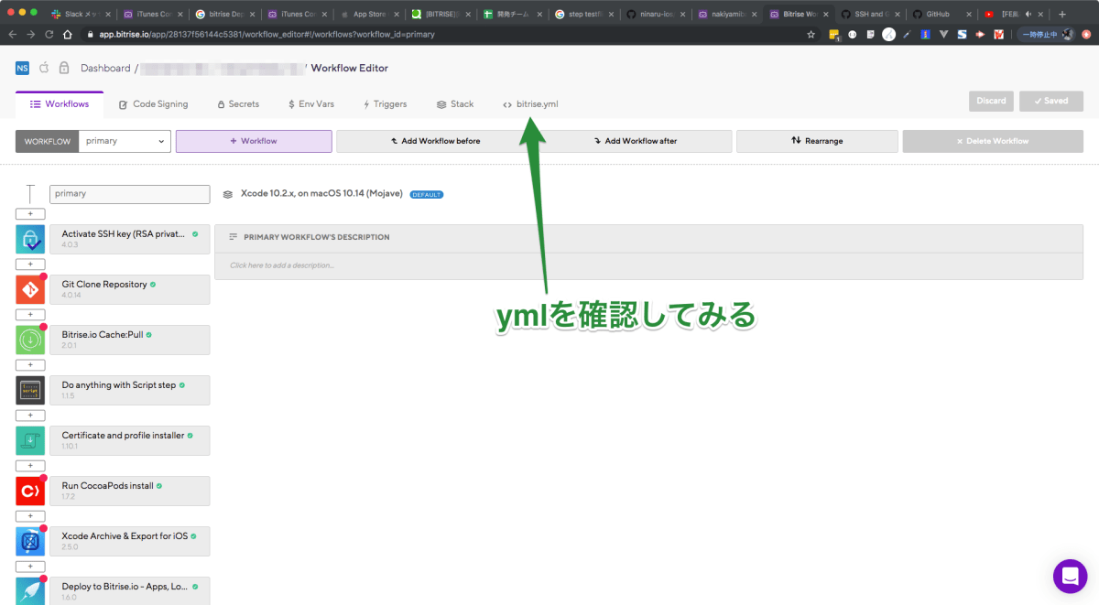Click the primary workflow name field
Screen dimensions: 1099x605
129,194
